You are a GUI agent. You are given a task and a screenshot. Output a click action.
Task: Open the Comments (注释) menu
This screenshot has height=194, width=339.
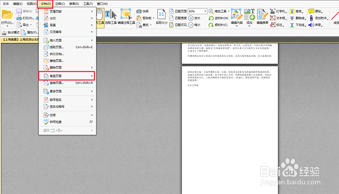pos(60,3)
